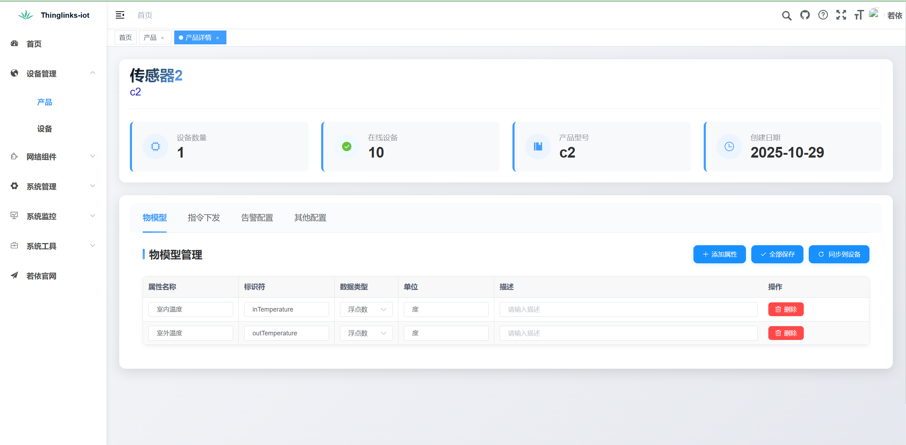The height and width of the screenshot is (445, 906).
Task: Close the 产品 tag tab
Action: [x=163, y=38]
